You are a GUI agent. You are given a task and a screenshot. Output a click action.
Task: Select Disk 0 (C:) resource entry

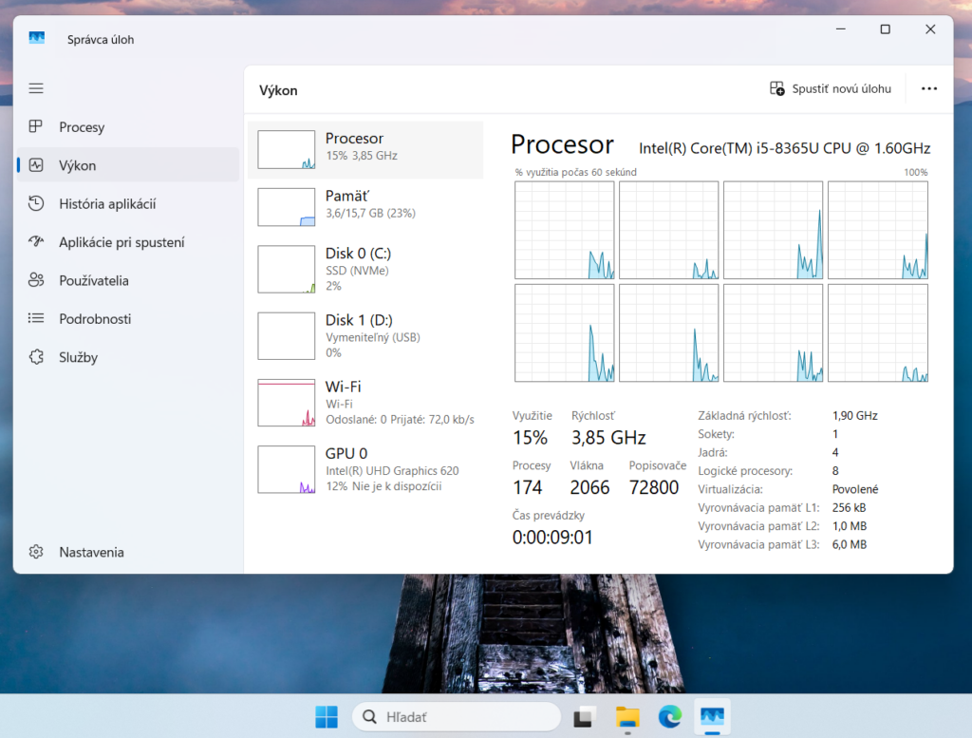(x=365, y=270)
